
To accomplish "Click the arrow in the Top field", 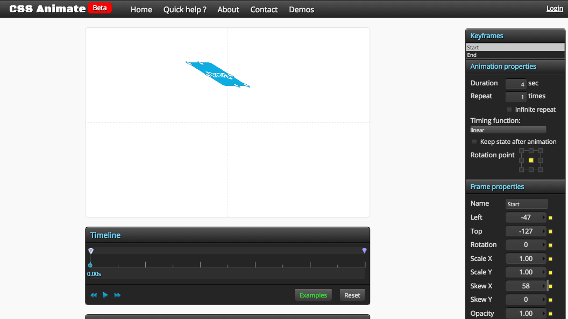I will coord(543,231).
